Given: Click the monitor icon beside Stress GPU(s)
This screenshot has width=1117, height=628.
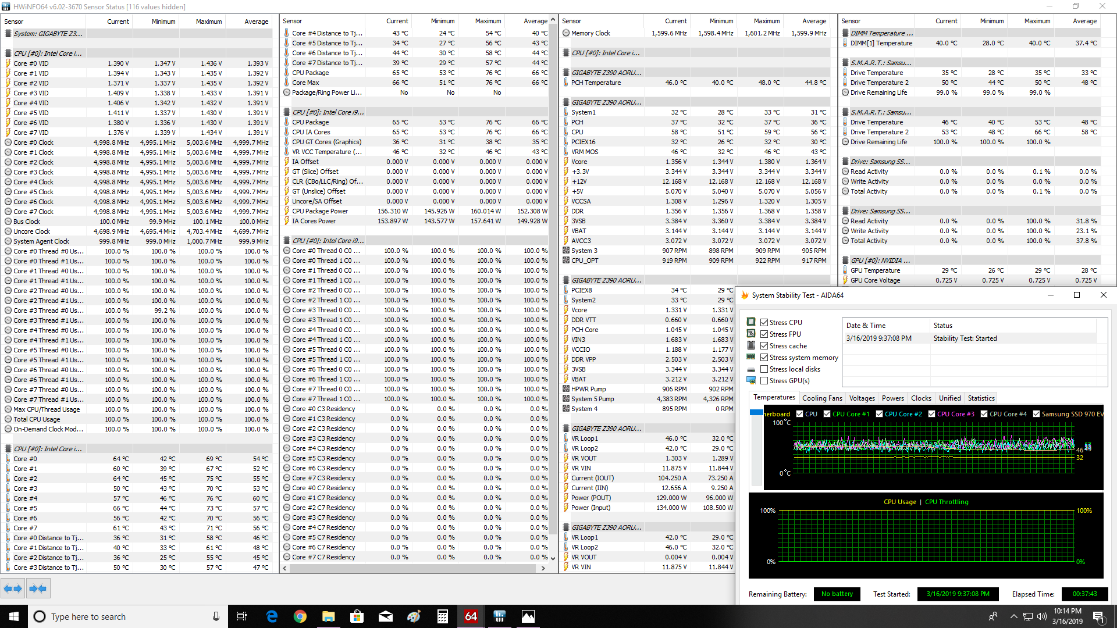Looking at the screenshot, I should coord(751,380).
